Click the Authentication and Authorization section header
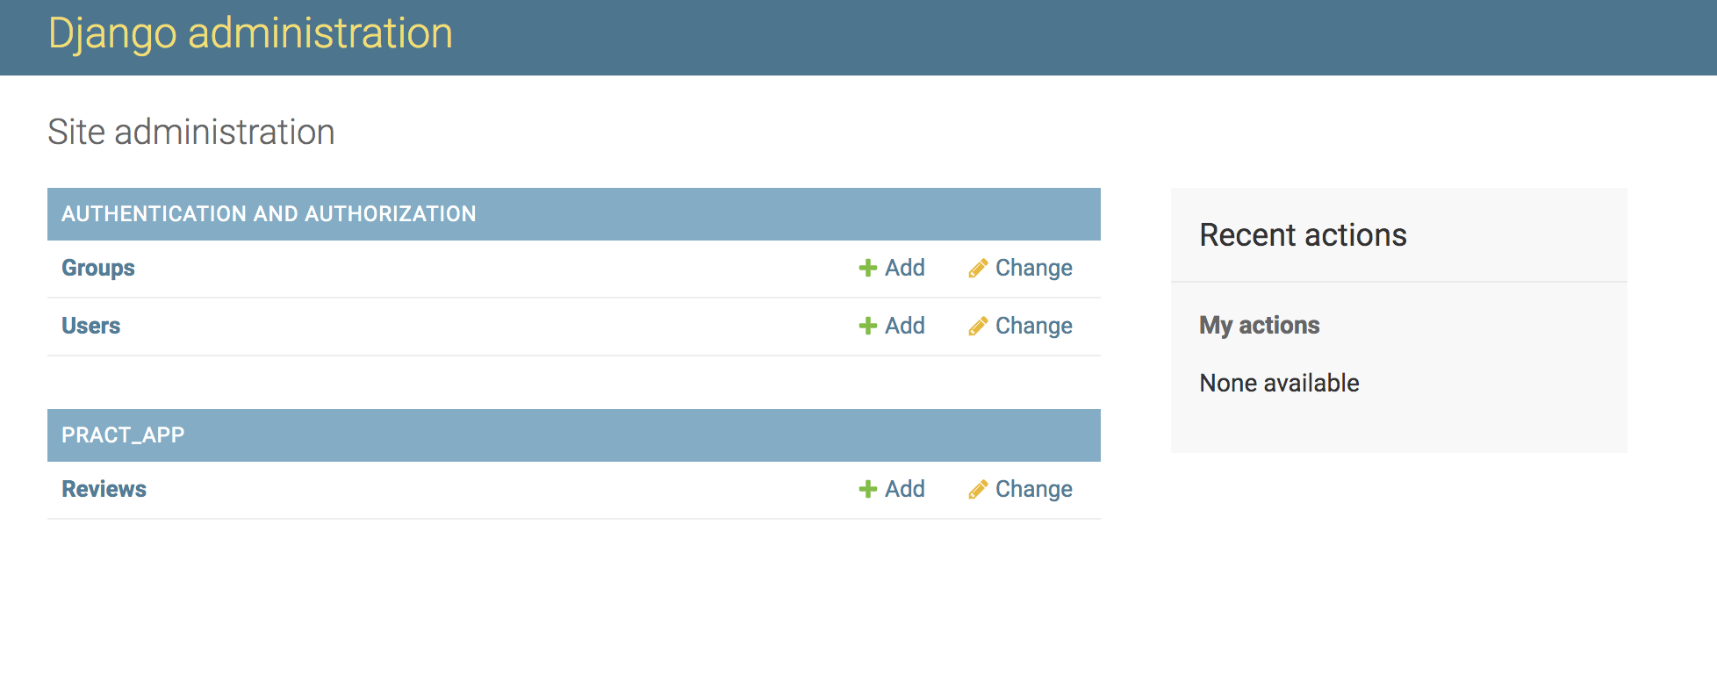Image resolution: width=1717 pixels, height=697 pixels. coord(269,213)
